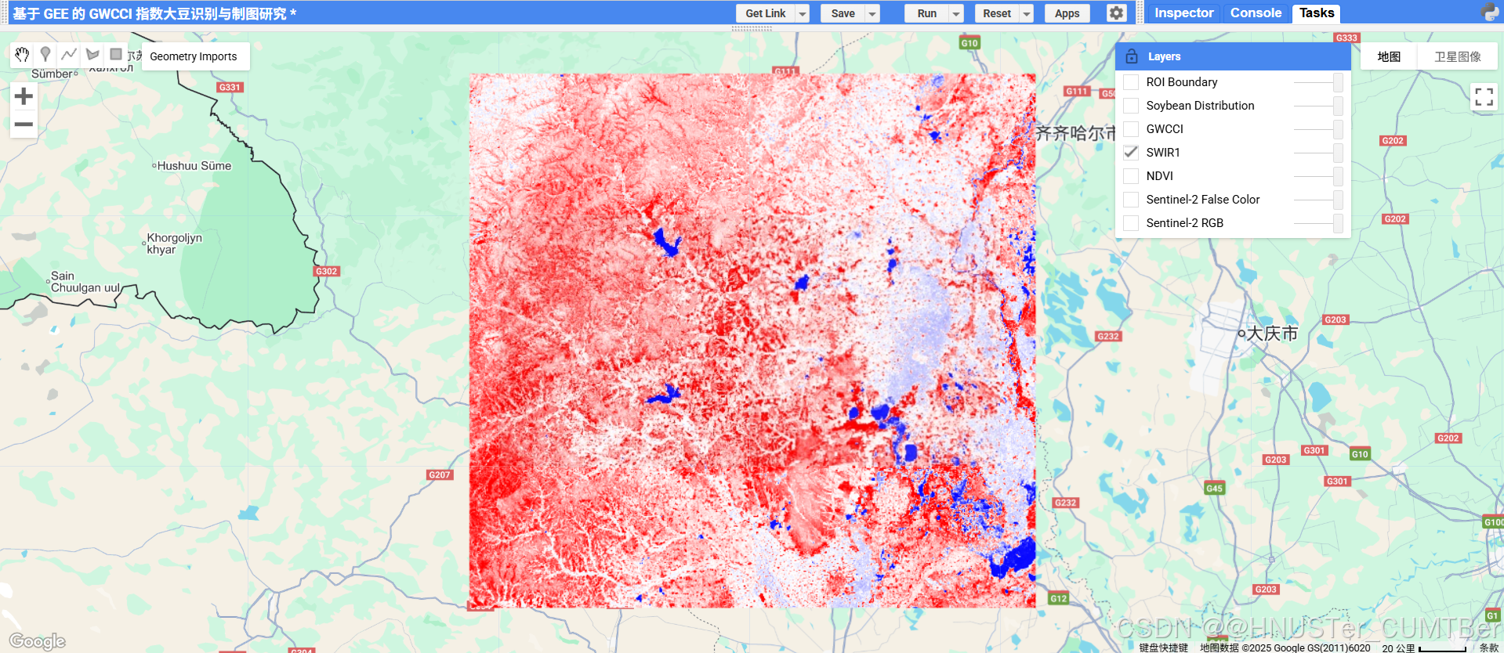Switch to the Inspector tab
This screenshot has width=1504, height=653.
[1183, 13]
